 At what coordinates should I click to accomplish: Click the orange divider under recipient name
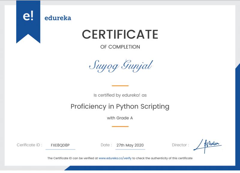pyautogui.click(x=120, y=86)
